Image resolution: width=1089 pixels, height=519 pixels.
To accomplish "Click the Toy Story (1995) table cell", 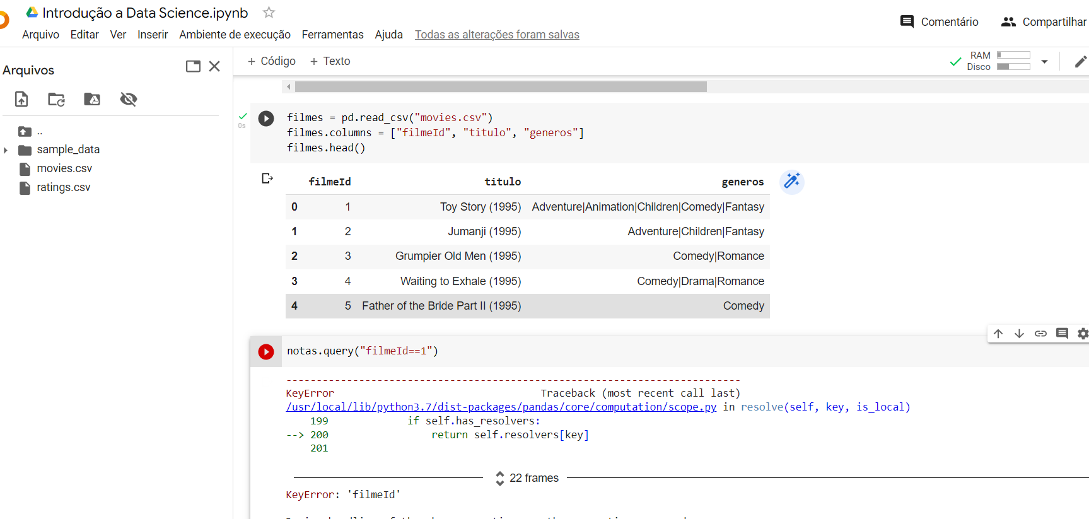I will coord(480,207).
